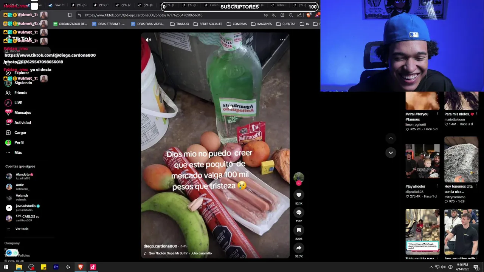484x272 pixels.
Task: Open CUENTAS bookmarks folder
Action: 286,24
